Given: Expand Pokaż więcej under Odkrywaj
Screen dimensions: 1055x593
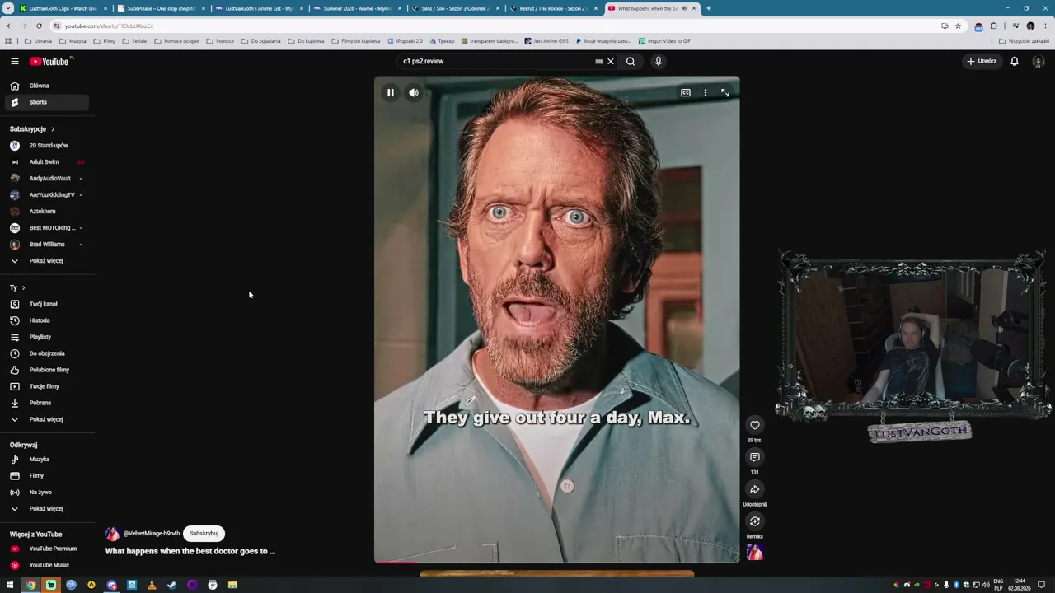Looking at the screenshot, I should pyautogui.click(x=46, y=509).
